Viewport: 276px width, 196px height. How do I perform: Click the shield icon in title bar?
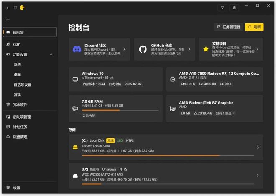click(15, 8)
